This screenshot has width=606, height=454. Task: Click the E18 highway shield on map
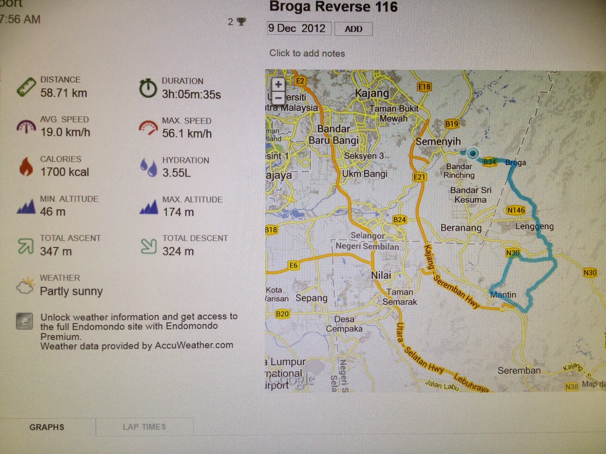click(425, 87)
